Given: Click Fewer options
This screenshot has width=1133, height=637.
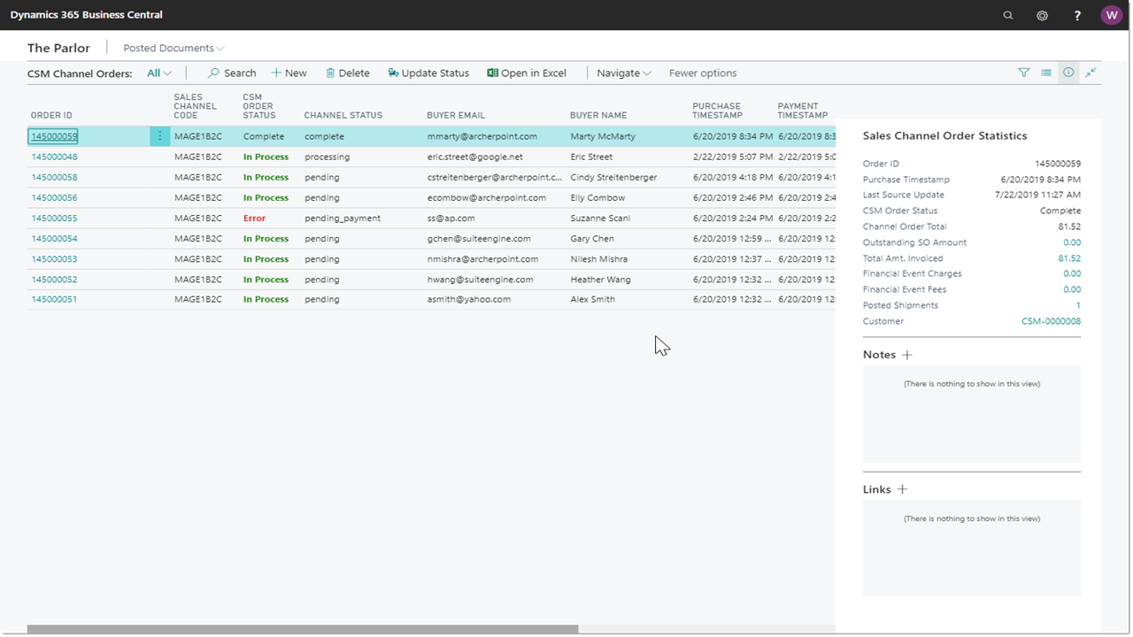Looking at the screenshot, I should pos(703,73).
